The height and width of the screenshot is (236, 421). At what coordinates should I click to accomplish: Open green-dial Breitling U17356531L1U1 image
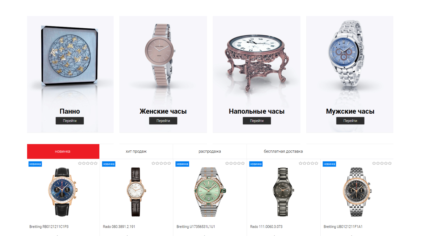point(210,192)
